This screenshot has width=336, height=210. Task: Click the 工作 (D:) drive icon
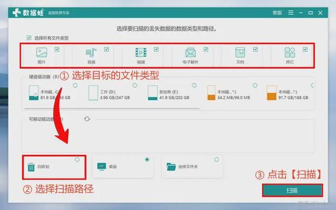coord(93,93)
